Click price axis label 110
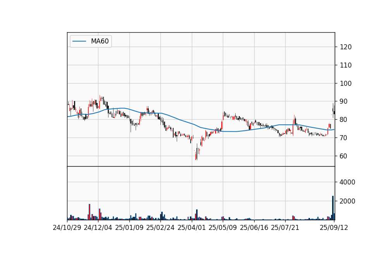Image resolution: width=372 pixels, height=268 pixels. 346,65
